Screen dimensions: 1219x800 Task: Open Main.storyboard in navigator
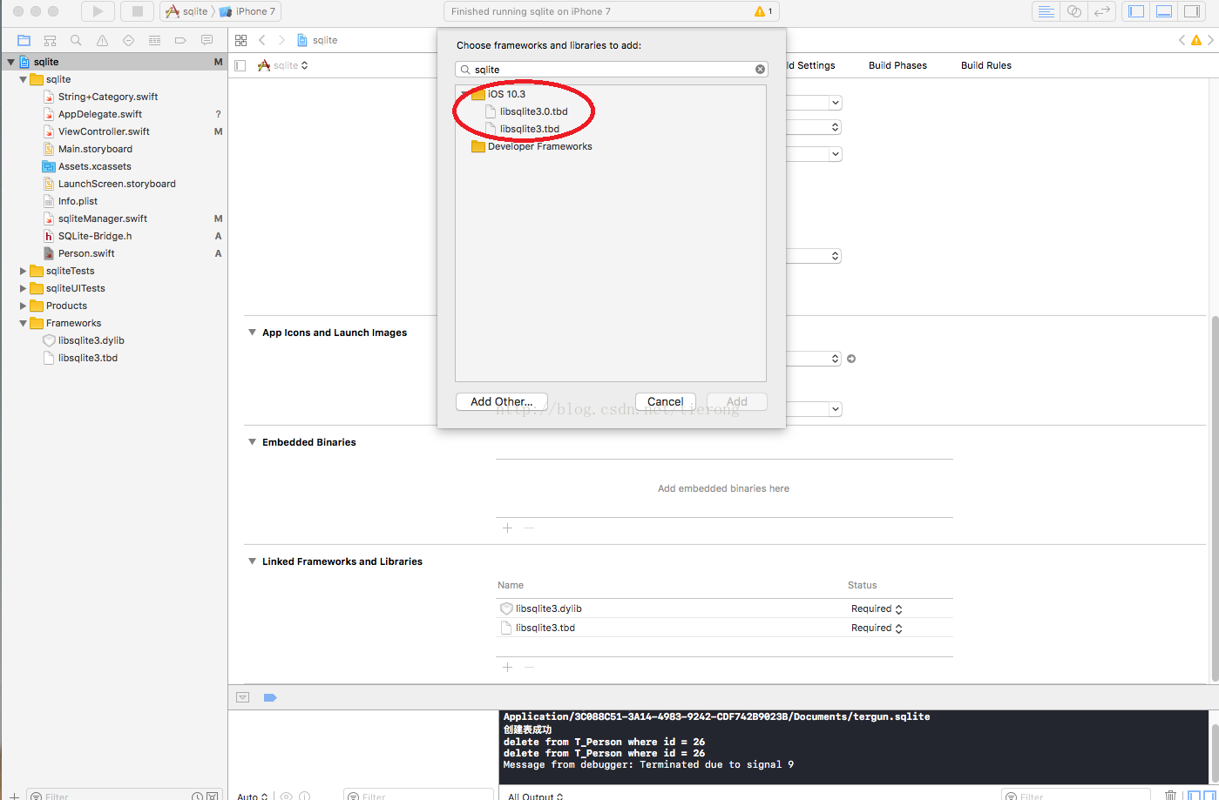point(95,149)
